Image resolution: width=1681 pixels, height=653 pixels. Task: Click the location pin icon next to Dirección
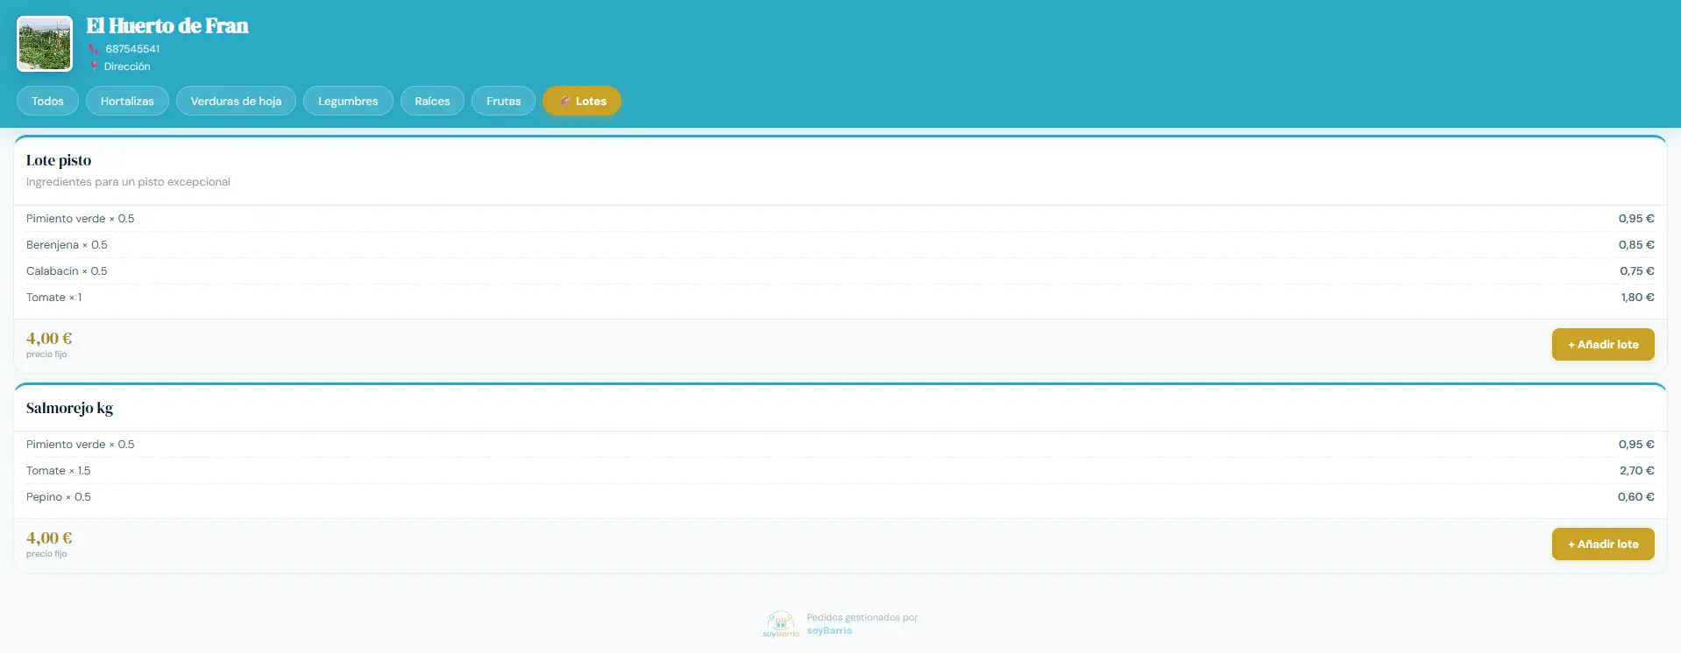point(94,67)
